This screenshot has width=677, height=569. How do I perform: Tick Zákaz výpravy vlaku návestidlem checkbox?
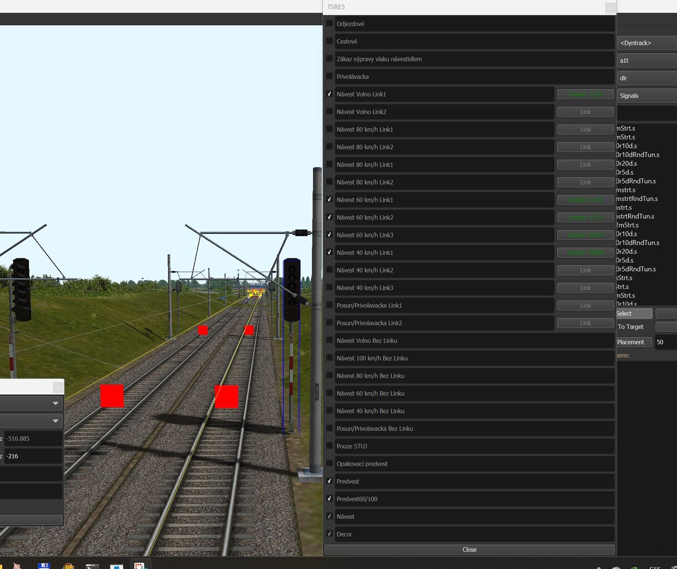(330, 58)
